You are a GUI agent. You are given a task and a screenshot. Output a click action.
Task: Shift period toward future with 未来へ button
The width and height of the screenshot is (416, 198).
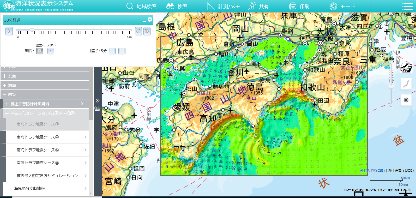click(51, 51)
